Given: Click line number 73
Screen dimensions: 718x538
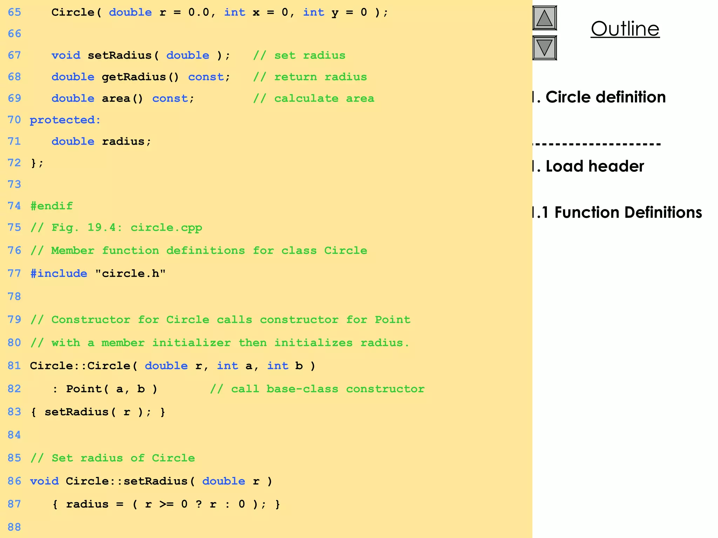Looking at the screenshot, I should (x=14, y=184).
